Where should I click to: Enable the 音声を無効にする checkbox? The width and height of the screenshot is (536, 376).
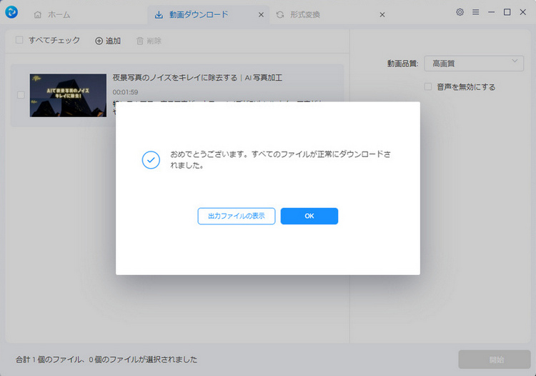[428, 87]
